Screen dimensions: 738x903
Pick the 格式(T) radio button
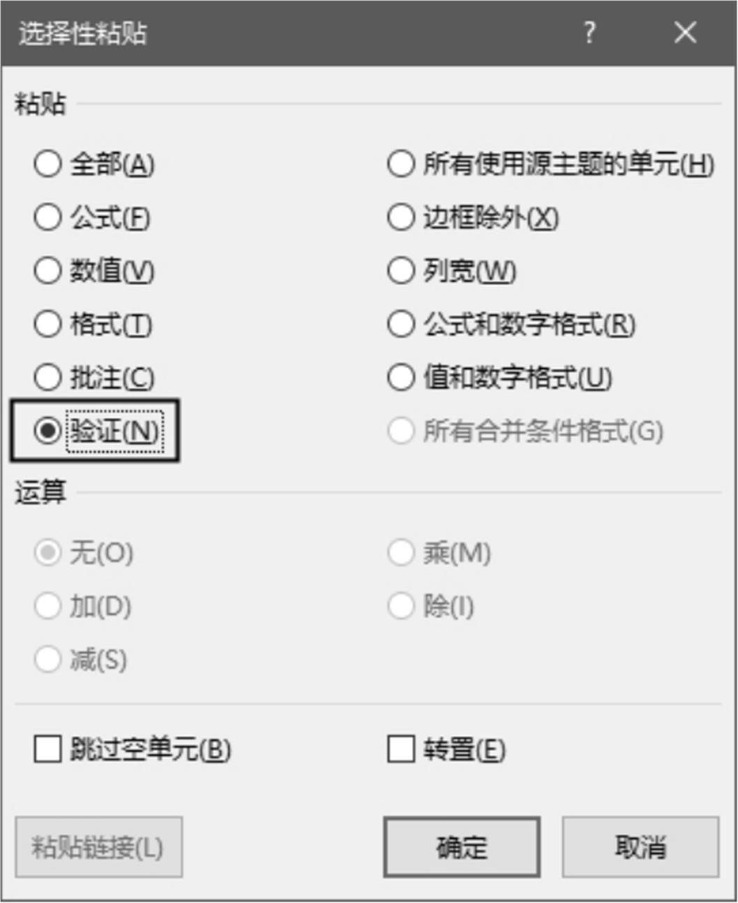pyautogui.click(x=47, y=324)
